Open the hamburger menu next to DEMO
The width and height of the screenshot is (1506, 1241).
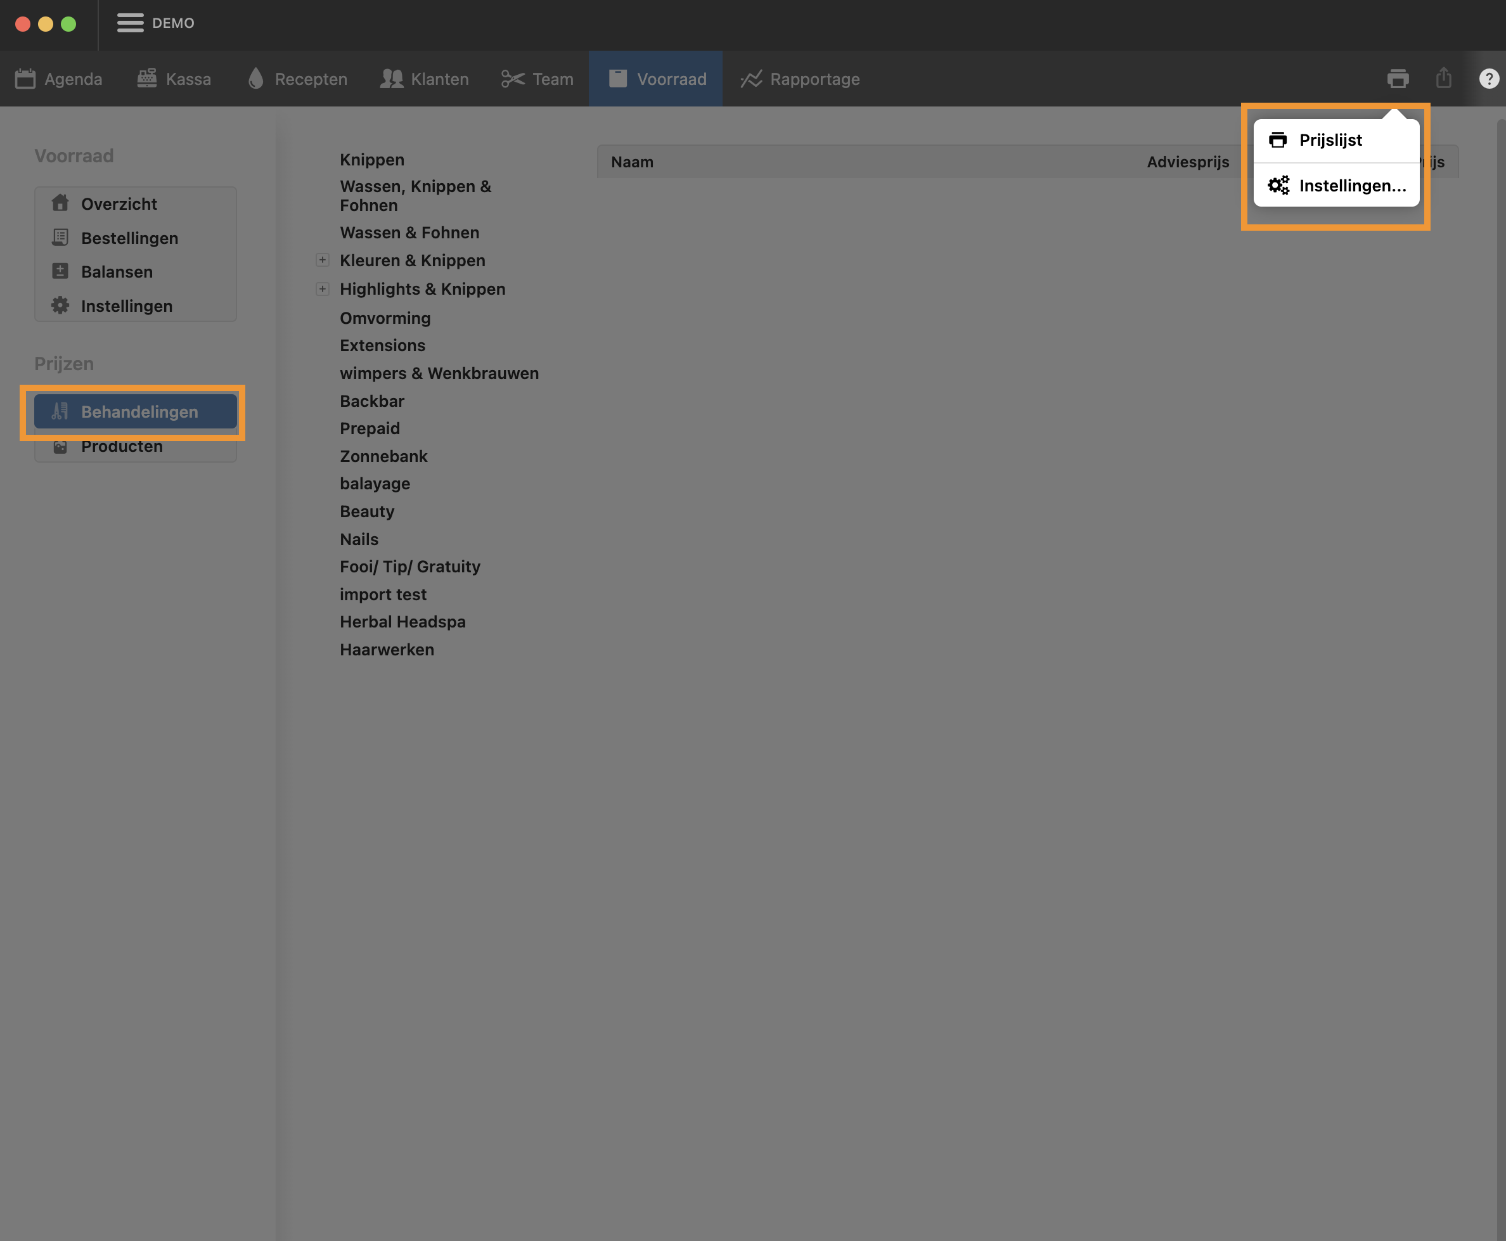tap(130, 23)
